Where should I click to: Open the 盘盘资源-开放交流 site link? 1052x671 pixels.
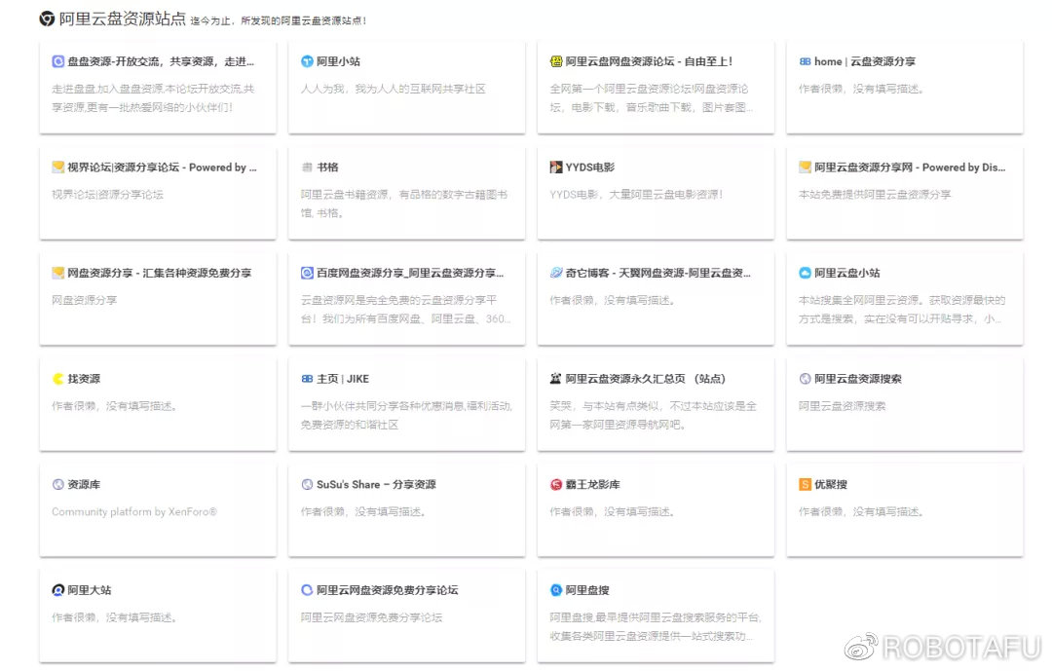pyautogui.click(x=161, y=61)
